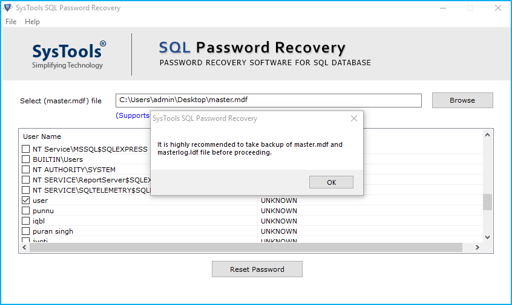Click the list's scroll down arrow
This screenshot has height=305, width=512.
click(x=488, y=237)
